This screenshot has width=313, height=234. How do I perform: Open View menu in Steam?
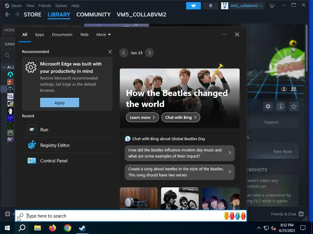pyautogui.click(x=30, y=6)
